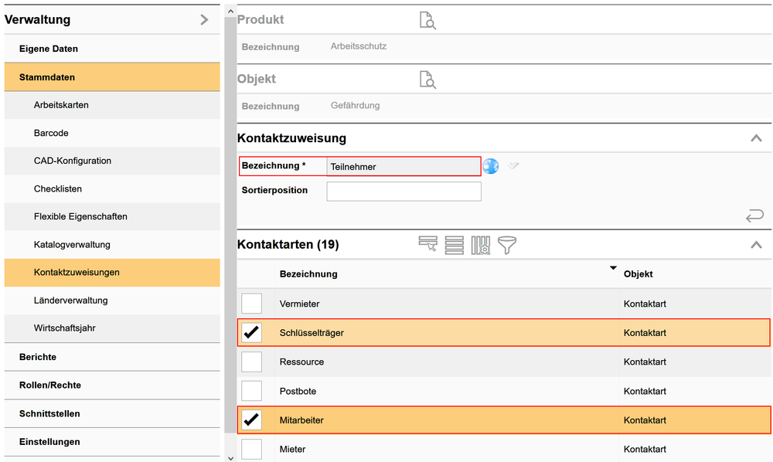Viewport: 773px width, 462px height.
Task: Open Arbeitskarten in the sidebar
Action: 61,105
